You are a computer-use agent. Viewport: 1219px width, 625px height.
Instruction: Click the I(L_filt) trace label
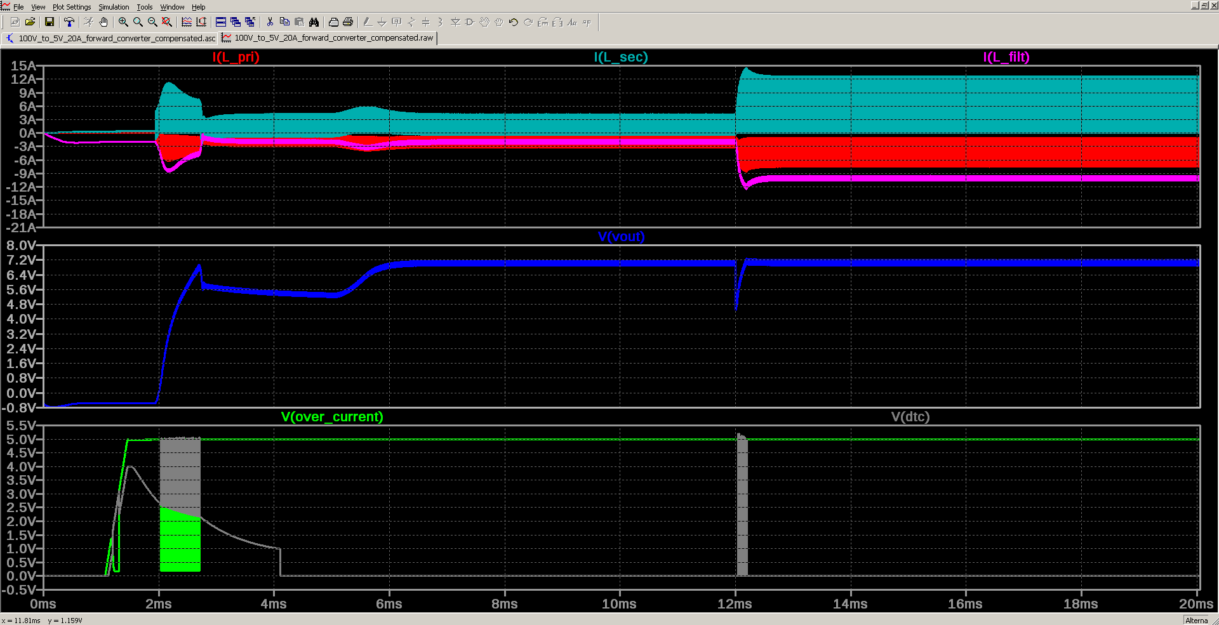pyautogui.click(x=1006, y=57)
